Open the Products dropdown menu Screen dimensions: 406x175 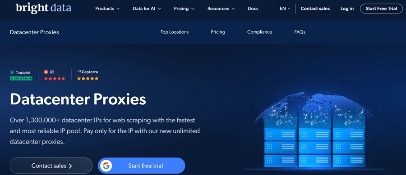(107, 9)
